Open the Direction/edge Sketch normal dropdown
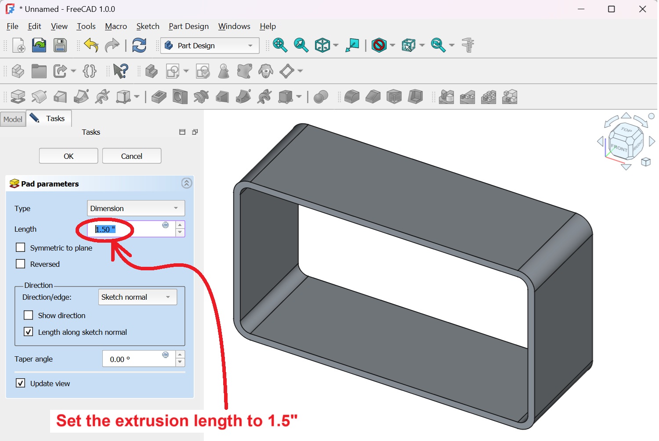Screen dimensions: 659x441 pyautogui.click(x=138, y=297)
